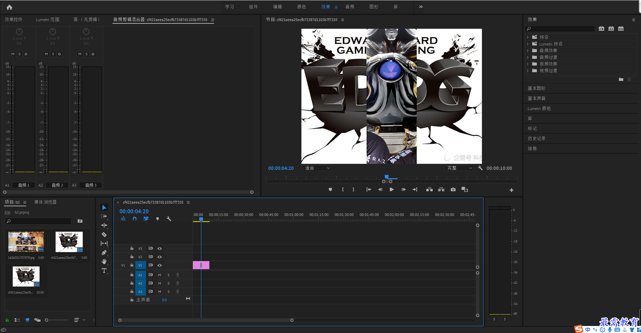Select the Razor tool
Image resolution: width=641 pixels, height=333 pixels.
(104, 234)
